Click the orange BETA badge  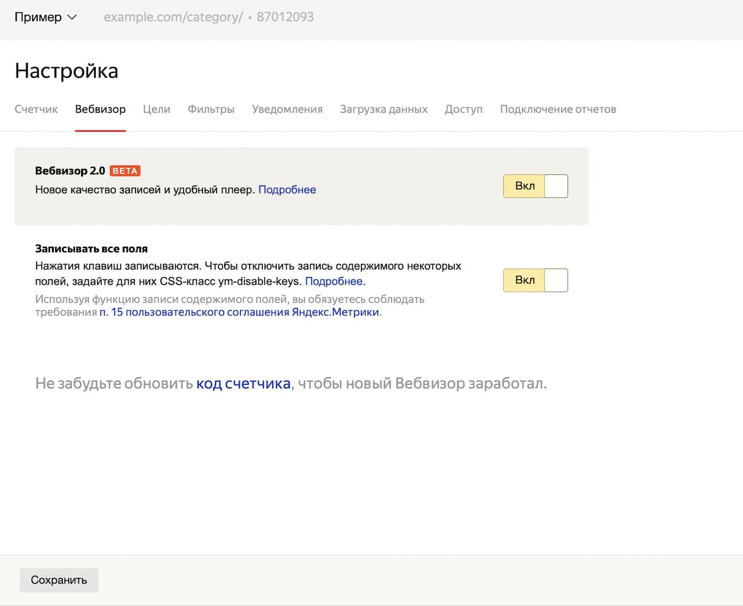[125, 171]
